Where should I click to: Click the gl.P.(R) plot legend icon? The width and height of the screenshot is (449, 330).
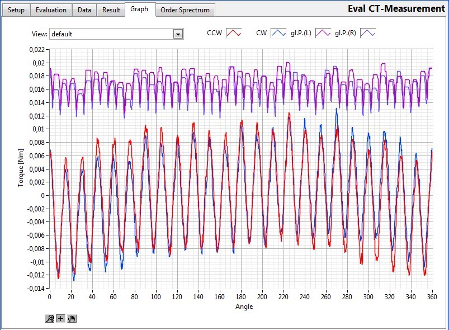368,34
